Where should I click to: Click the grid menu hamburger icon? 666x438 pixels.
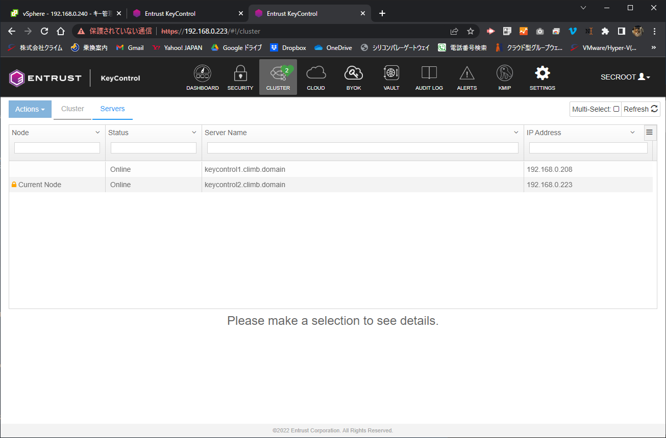coord(650,132)
